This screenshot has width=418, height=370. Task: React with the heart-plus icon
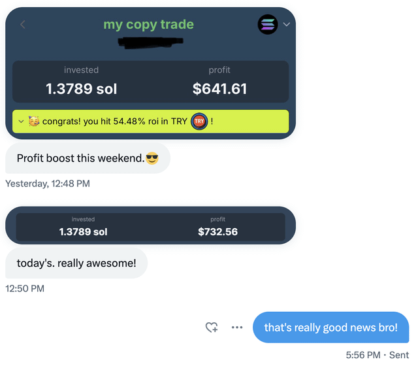pyautogui.click(x=212, y=328)
